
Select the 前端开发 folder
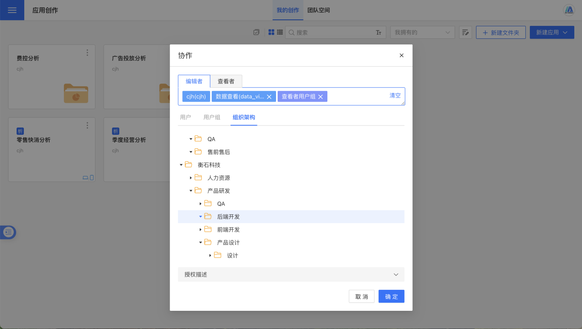pos(228,230)
